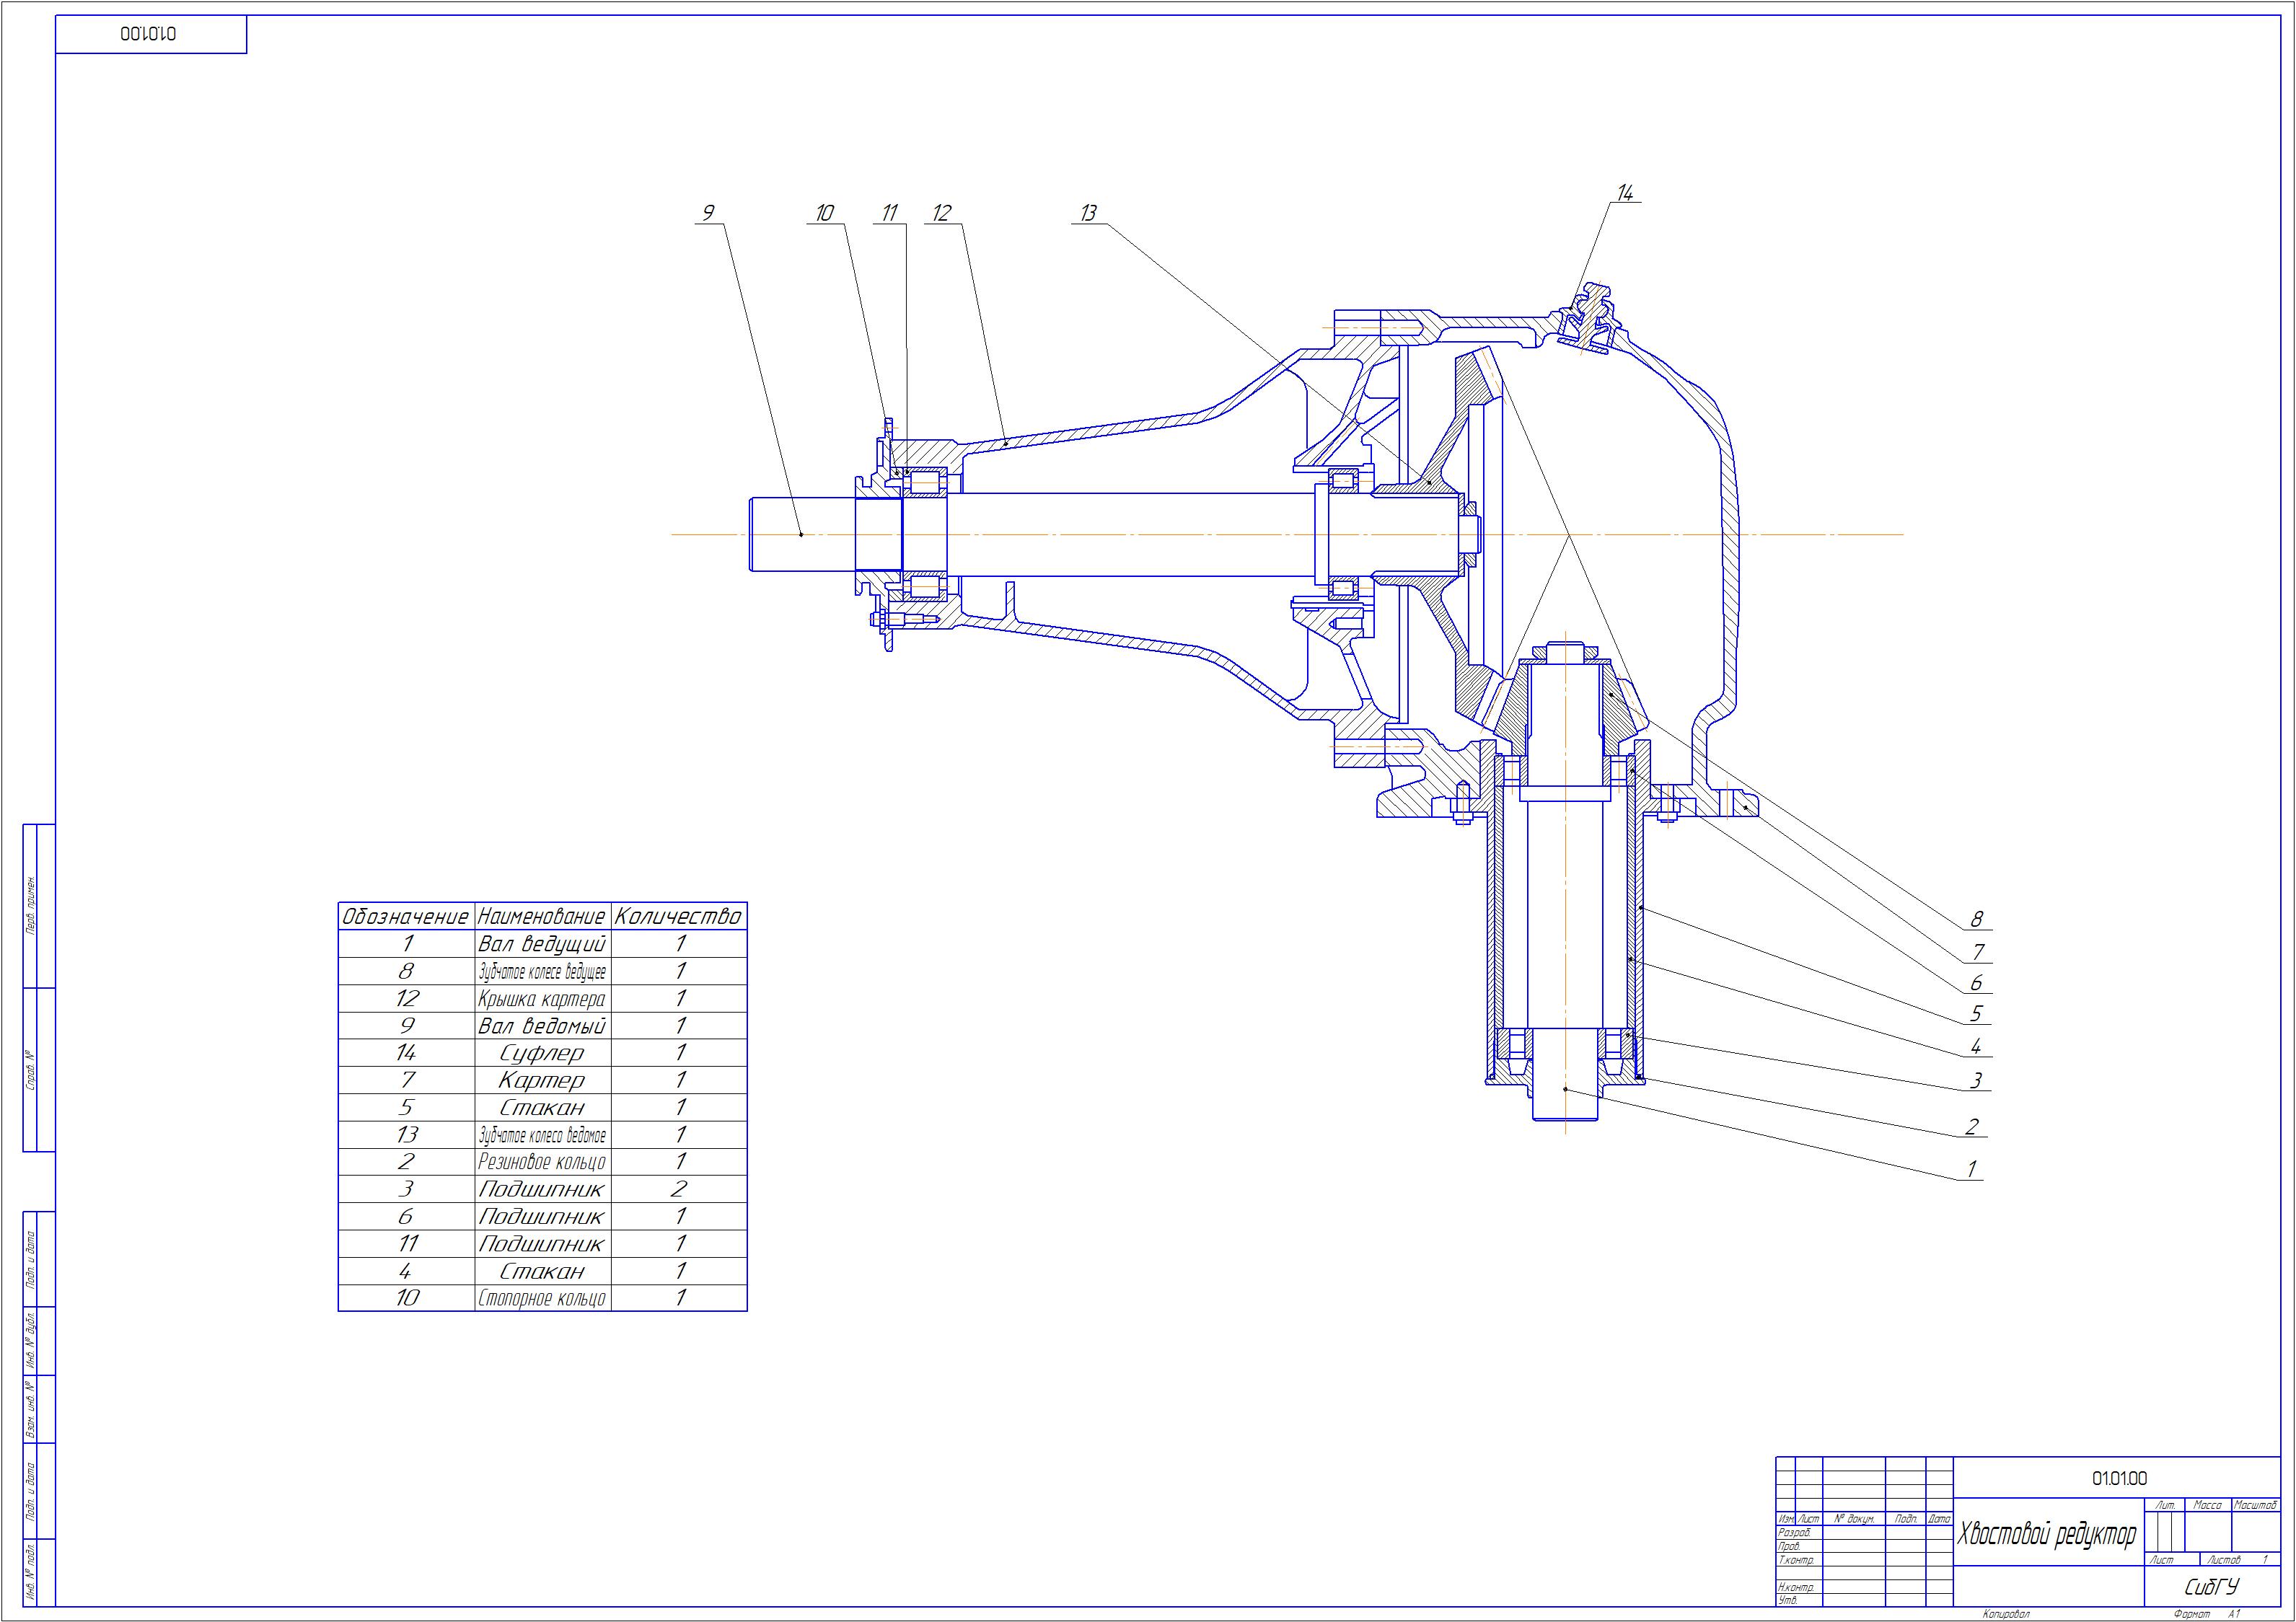The width and height of the screenshot is (2296, 1622).
Task: Click 'Инв. № дубл.' label on the left margin
Action: (31, 1339)
